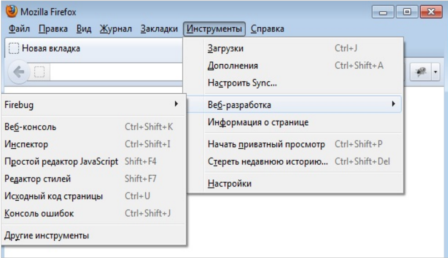This screenshot has height=258, width=448.
Task: Open Веб-консоль from the developer submenu
Action: click(x=30, y=127)
